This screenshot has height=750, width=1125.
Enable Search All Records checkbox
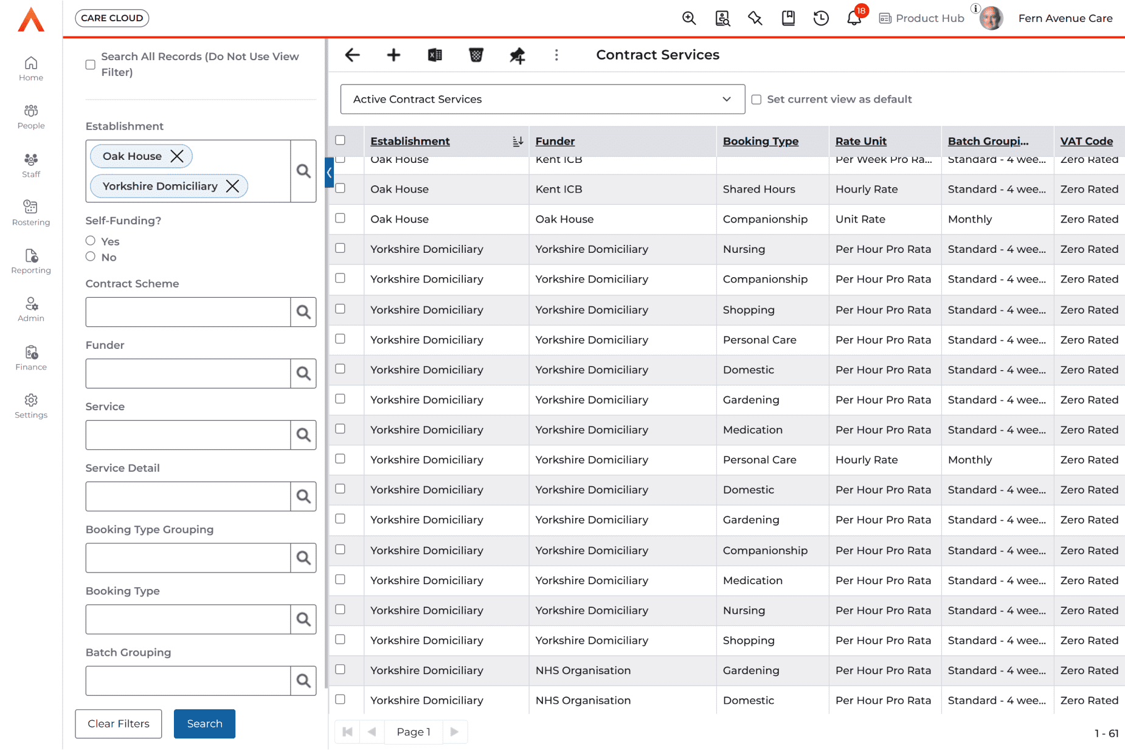[x=91, y=64]
